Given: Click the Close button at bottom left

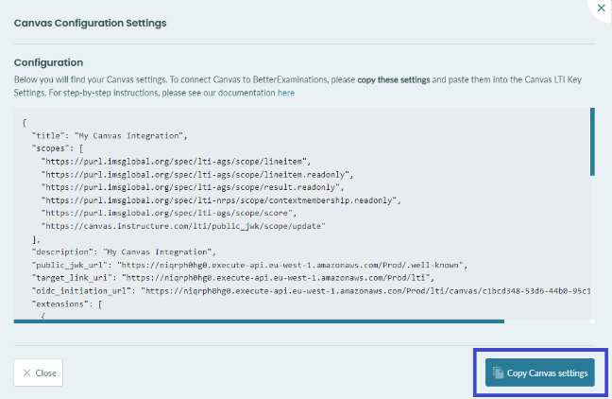Looking at the screenshot, I should [x=38, y=373].
